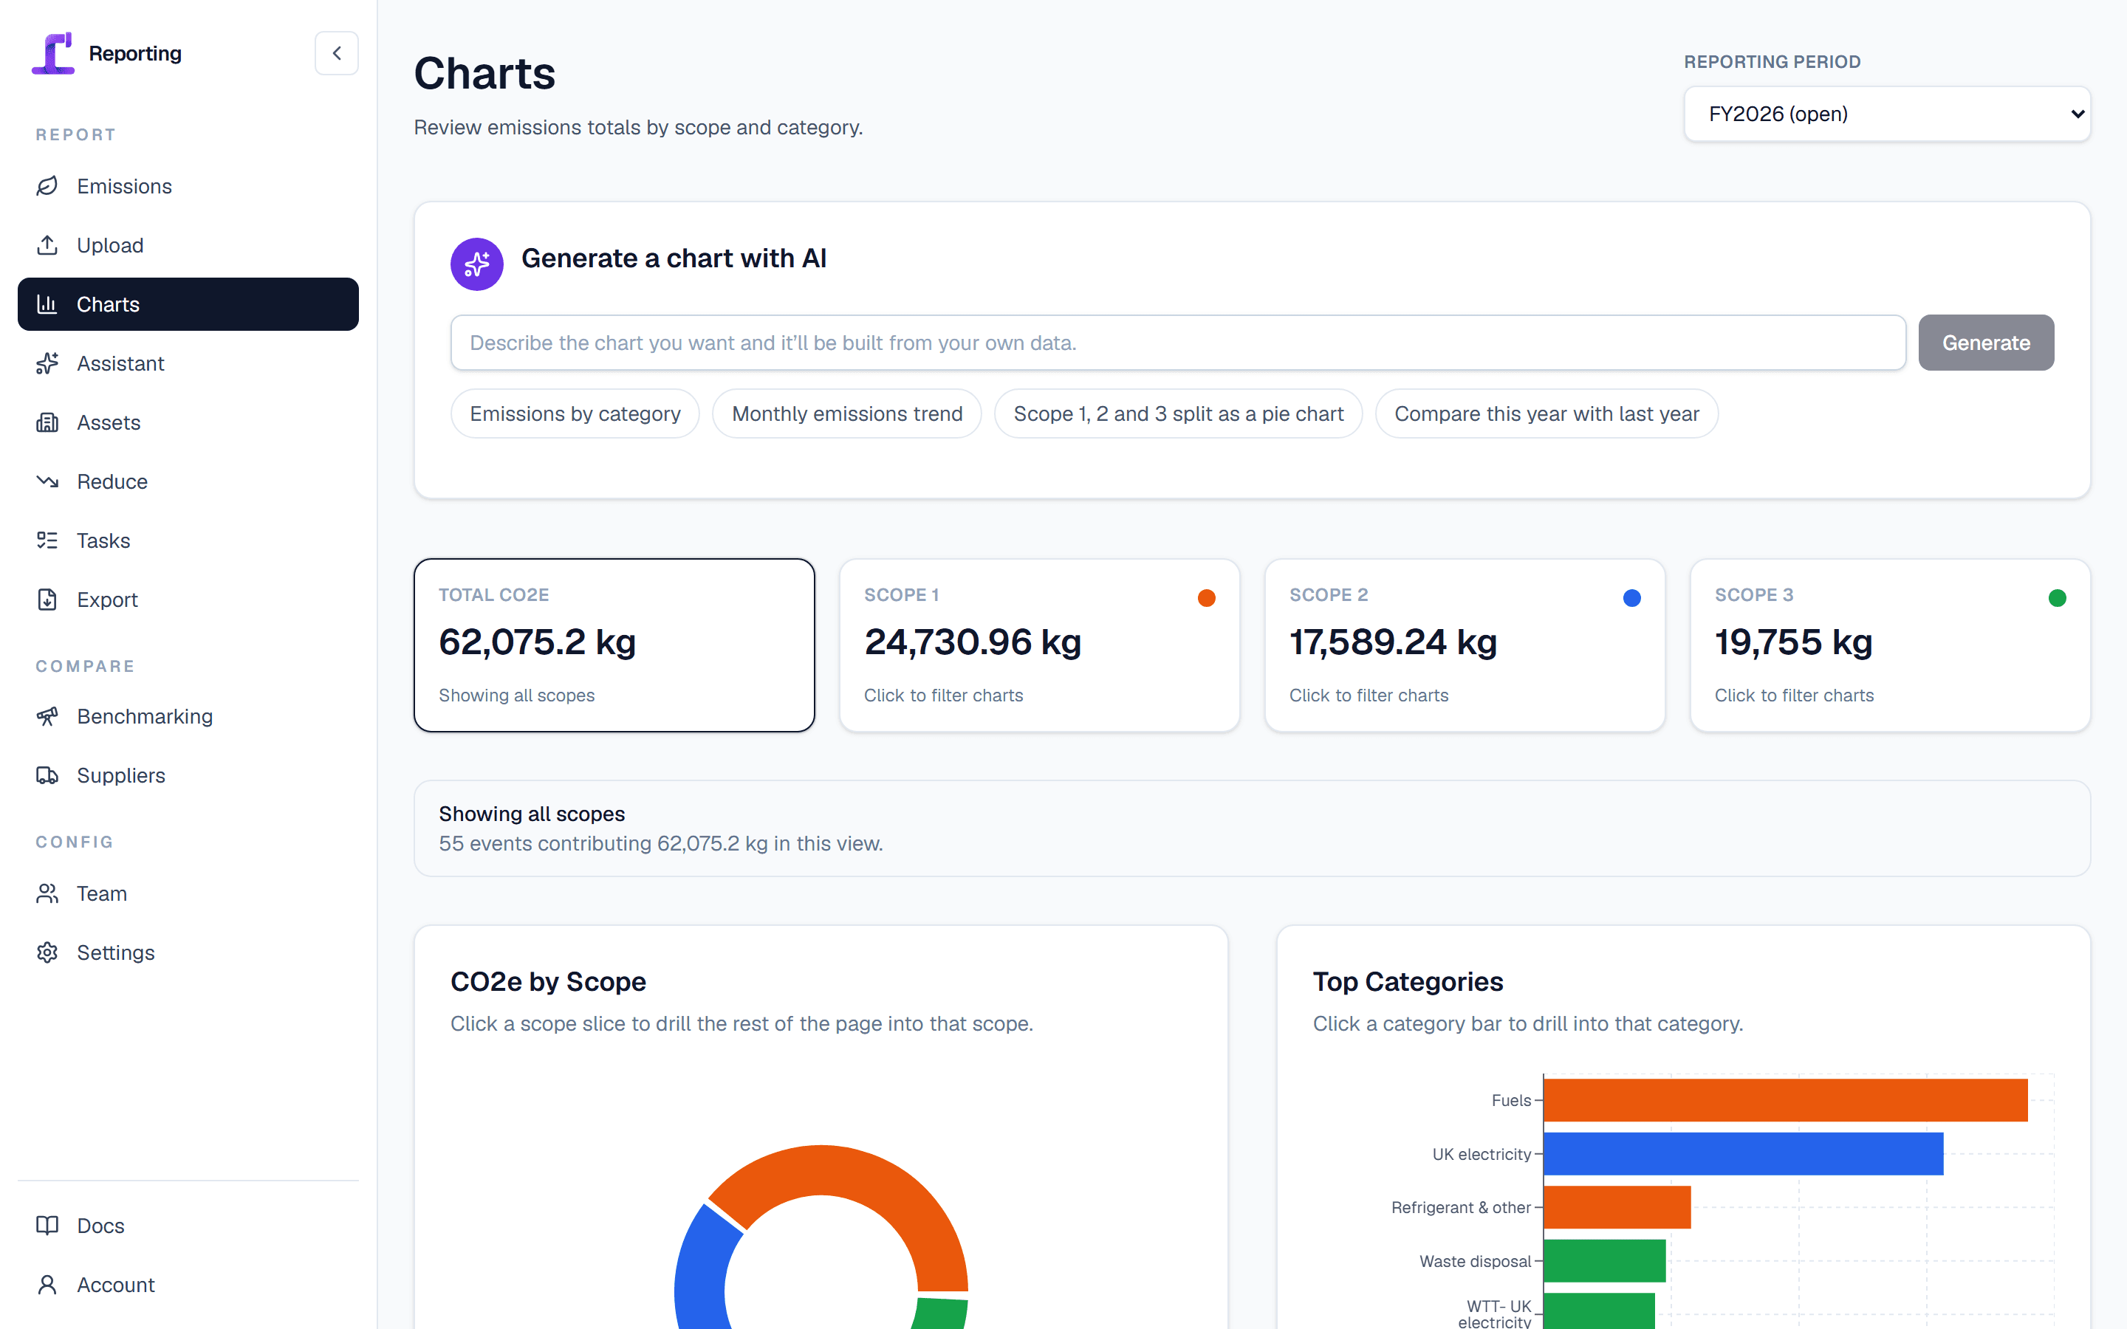Click the purple AI sparkle badge
Screen dimensions: 2127x1329
(x=477, y=264)
